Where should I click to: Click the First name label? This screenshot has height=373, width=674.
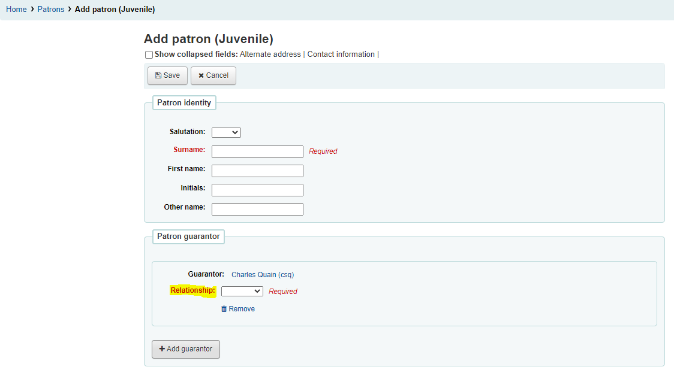(186, 169)
